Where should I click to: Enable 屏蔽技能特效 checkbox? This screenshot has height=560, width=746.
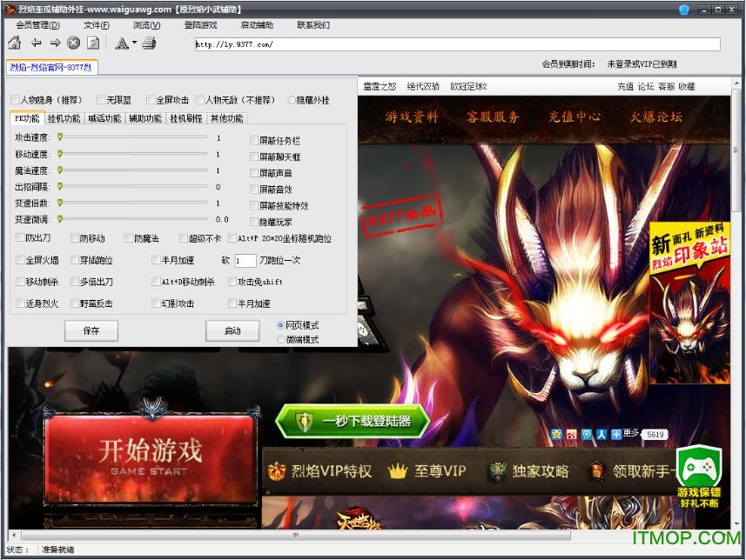point(254,205)
